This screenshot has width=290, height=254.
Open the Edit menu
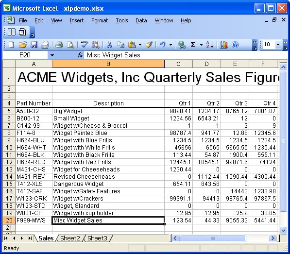pos(39,20)
